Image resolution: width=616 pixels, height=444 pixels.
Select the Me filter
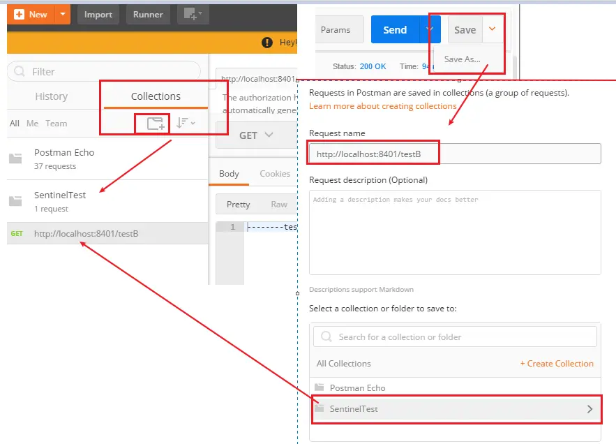32,124
